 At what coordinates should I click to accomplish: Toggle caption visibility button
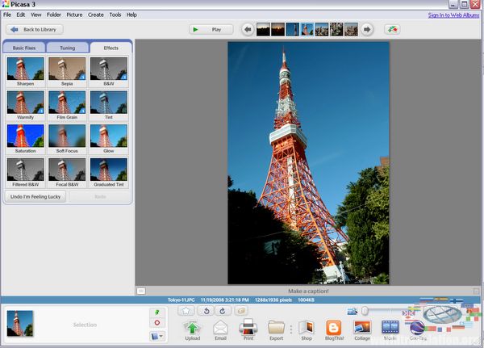coord(141,291)
